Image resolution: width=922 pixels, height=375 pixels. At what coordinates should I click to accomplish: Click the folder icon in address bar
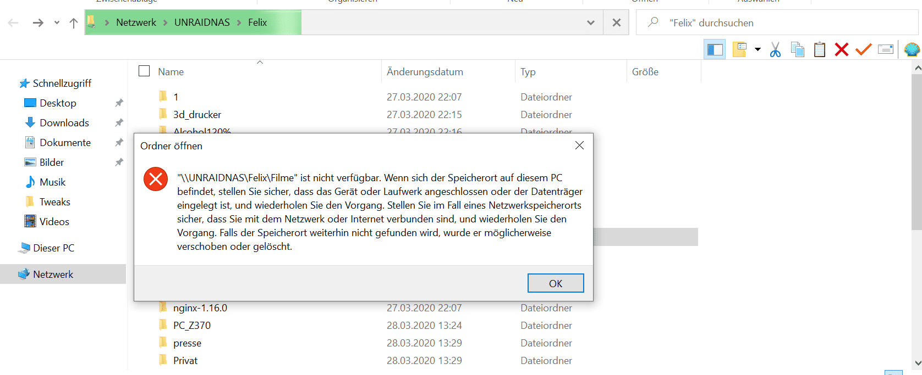(91, 22)
